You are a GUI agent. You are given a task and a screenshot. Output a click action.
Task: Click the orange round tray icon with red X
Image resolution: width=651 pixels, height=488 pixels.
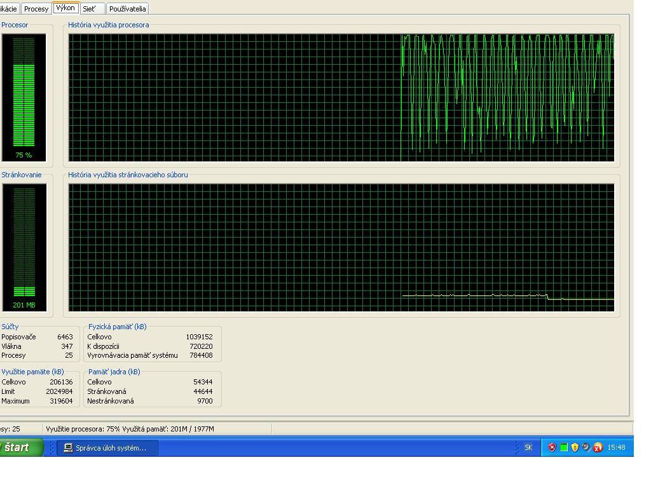coord(598,447)
